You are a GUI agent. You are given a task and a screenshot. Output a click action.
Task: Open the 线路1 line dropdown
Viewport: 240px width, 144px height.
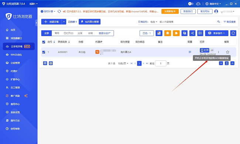click(34, 4)
